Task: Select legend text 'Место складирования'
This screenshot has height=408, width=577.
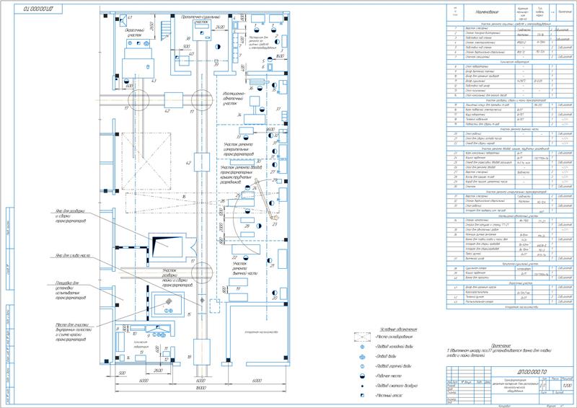Action: pyautogui.click(x=394, y=337)
